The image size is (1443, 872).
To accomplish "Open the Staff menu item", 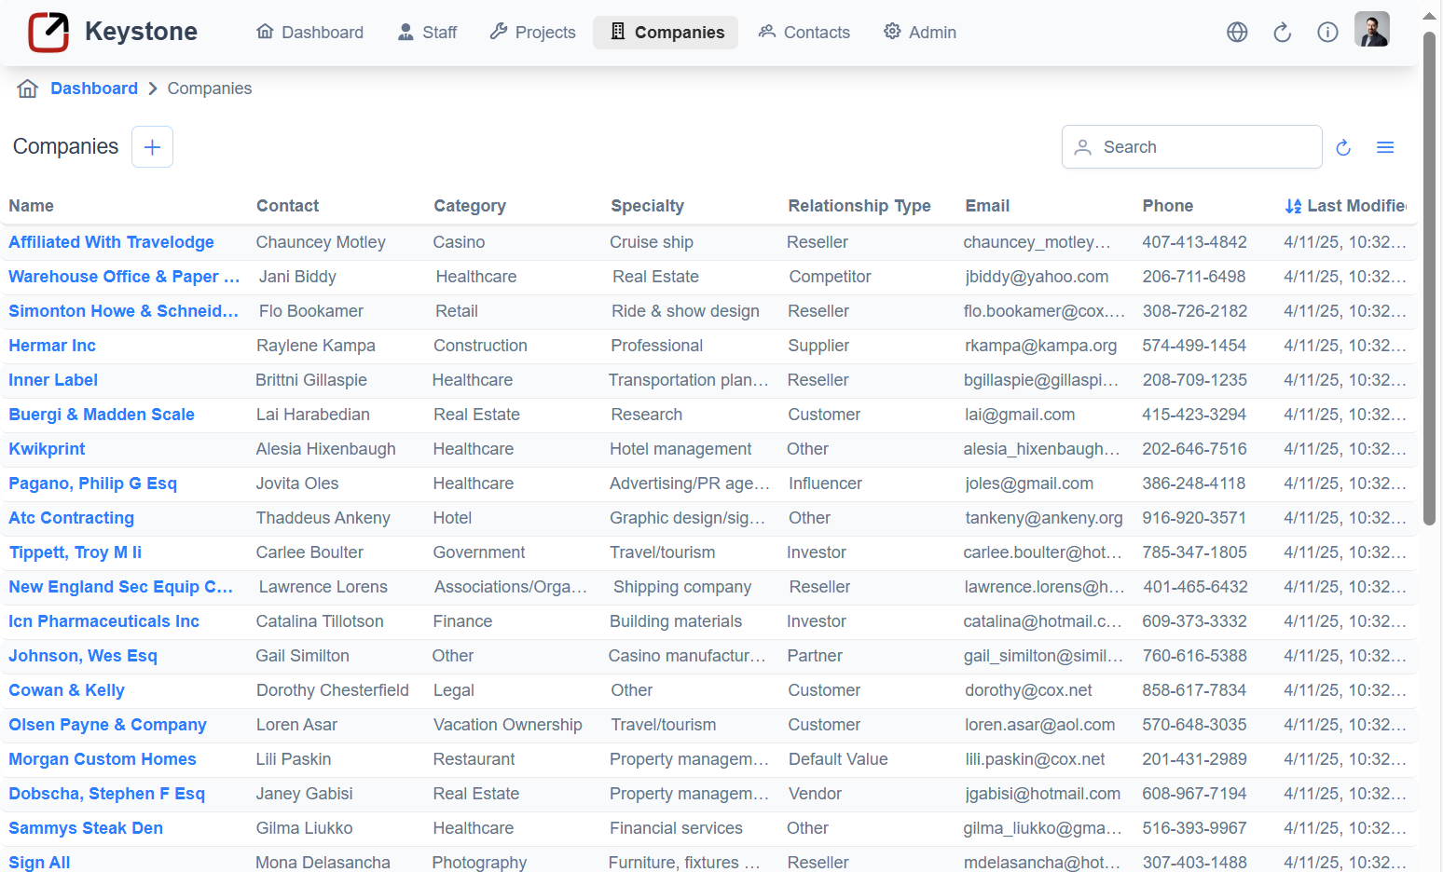I will click(x=428, y=33).
